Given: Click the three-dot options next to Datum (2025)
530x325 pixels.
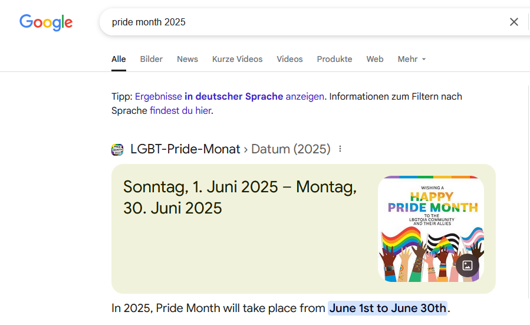Looking at the screenshot, I should [x=340, y=149].
